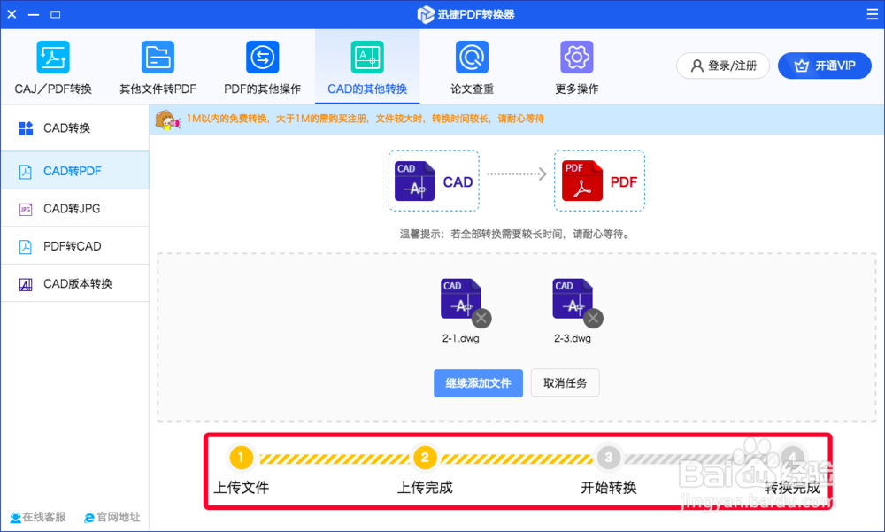Open the hamburger menu in title bar

(x=872, y=14)
